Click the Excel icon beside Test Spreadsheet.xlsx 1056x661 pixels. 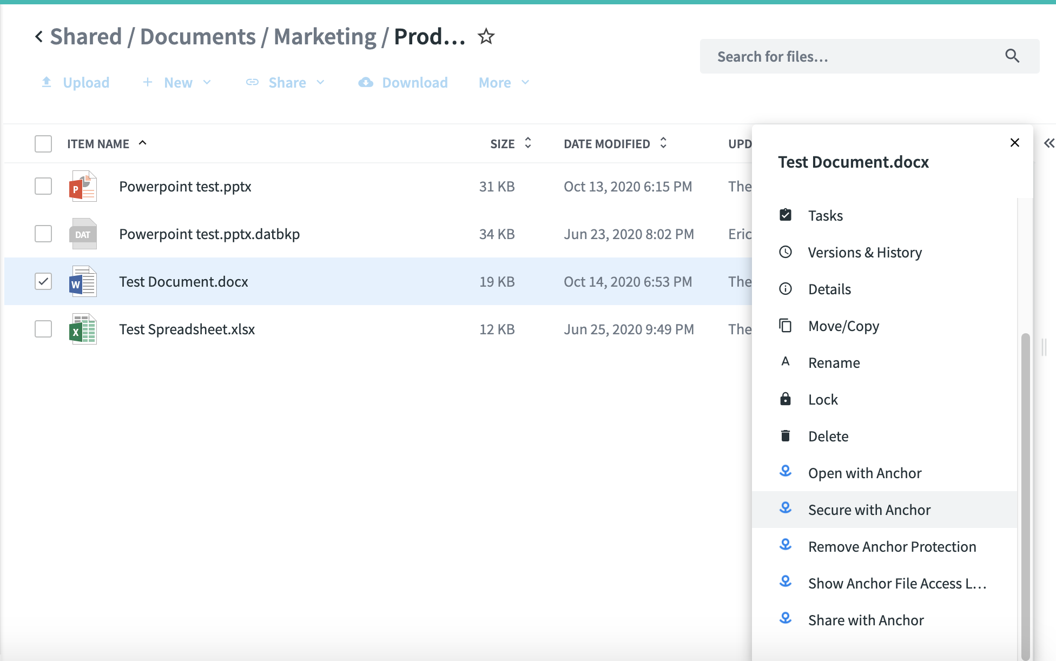(83, 329)
